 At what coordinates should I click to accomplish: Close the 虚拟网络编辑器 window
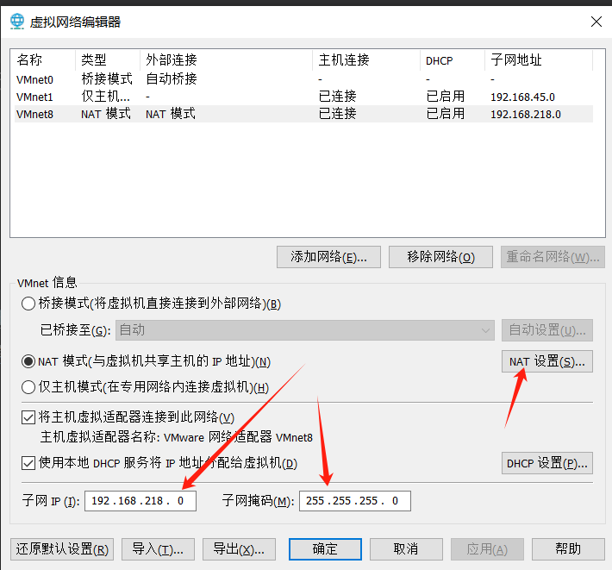coord(596,22)
